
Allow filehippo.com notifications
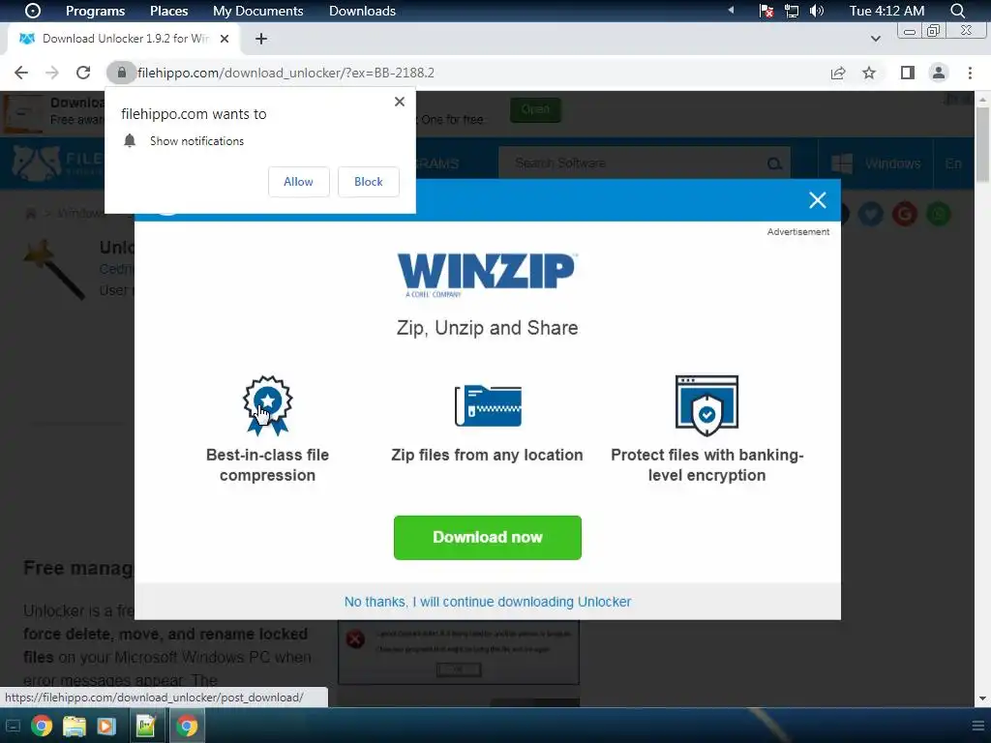[298, 182]
